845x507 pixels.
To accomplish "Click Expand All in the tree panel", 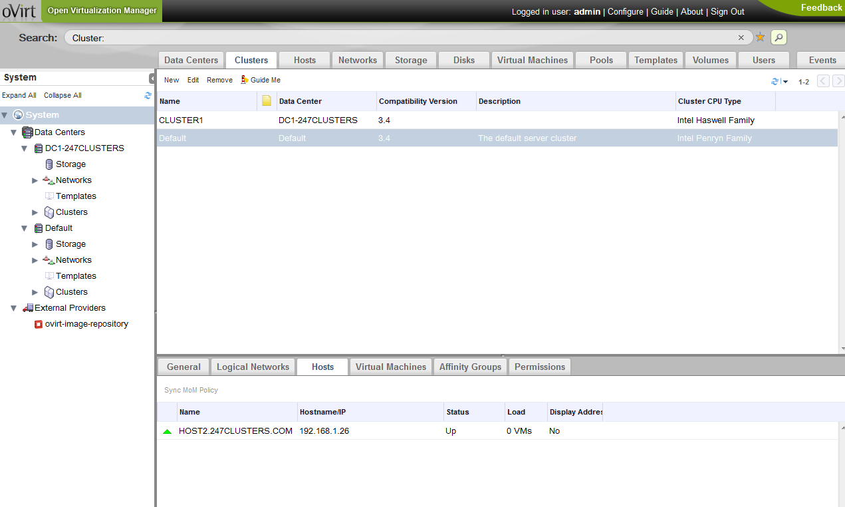I will tap(19, 96).
